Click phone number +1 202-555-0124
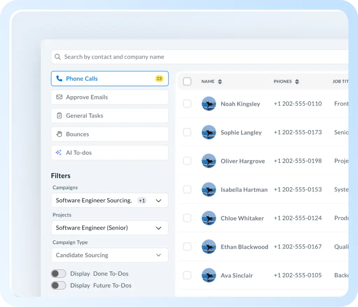Viewport: 358px width, 307px height. [x=298, y=218]
